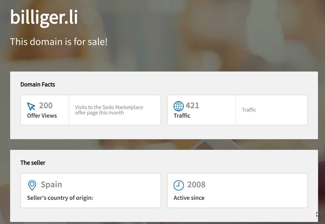Image resolution: width=325 pixels, height=224 pixels.
Task: Click the gray Traffic description text
Action: click(x=249, y=110)
